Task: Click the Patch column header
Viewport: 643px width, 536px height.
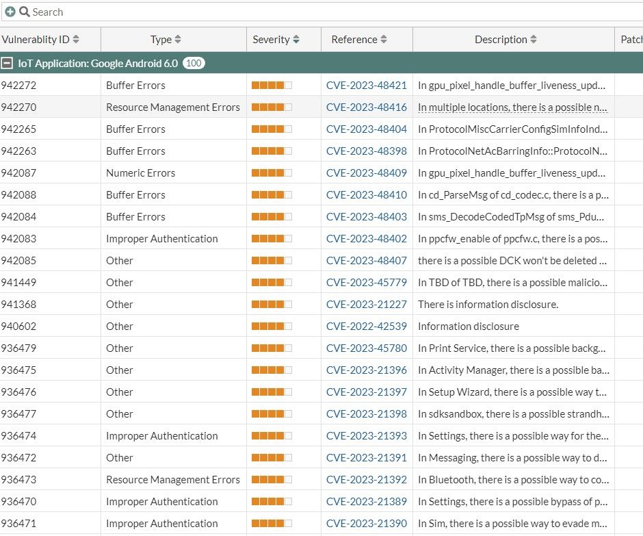Action: pos(630,40)
